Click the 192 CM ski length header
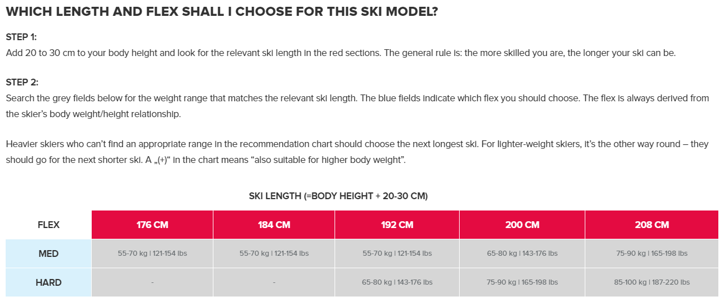 pos(397,225)
